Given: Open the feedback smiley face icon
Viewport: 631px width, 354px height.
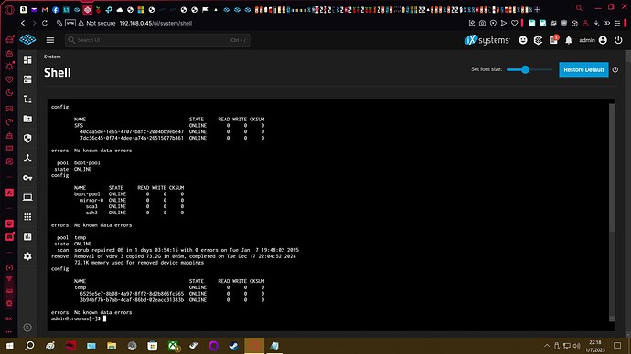Looking at the screenshot, I should tap(523, 40).
